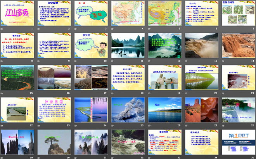
Task: Open slide 3 with the thought bubbles
Action: pyautogui.click(x=91, y=13)
